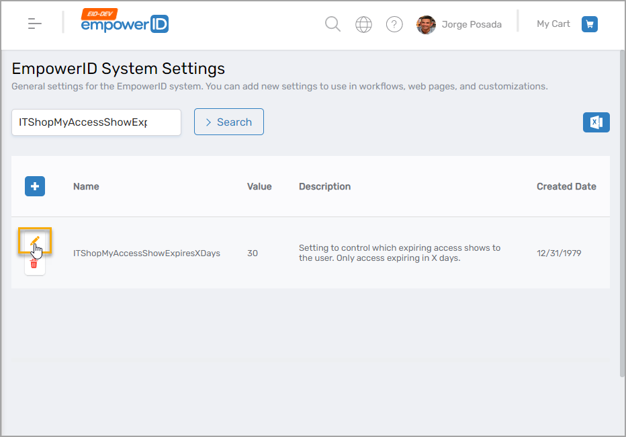
Task: Click the help question mark icon
Action: (x=394, y=24)
